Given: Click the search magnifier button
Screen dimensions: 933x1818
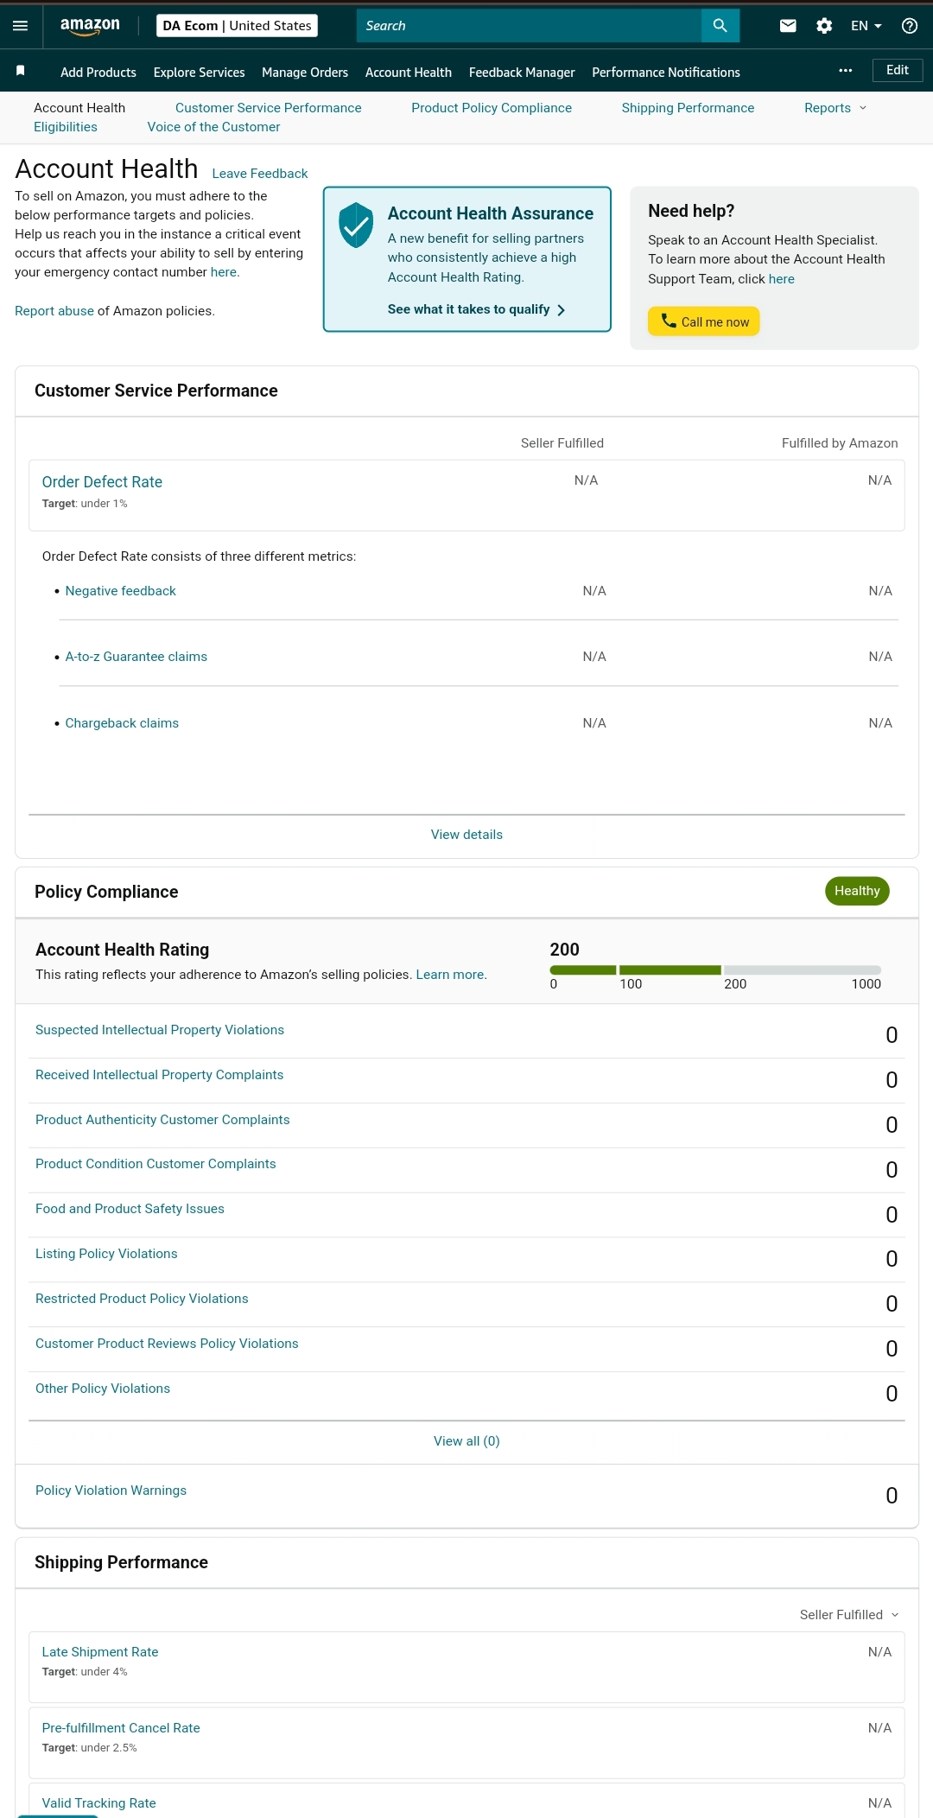Looking at the screenshot, I should pos(720,26).
